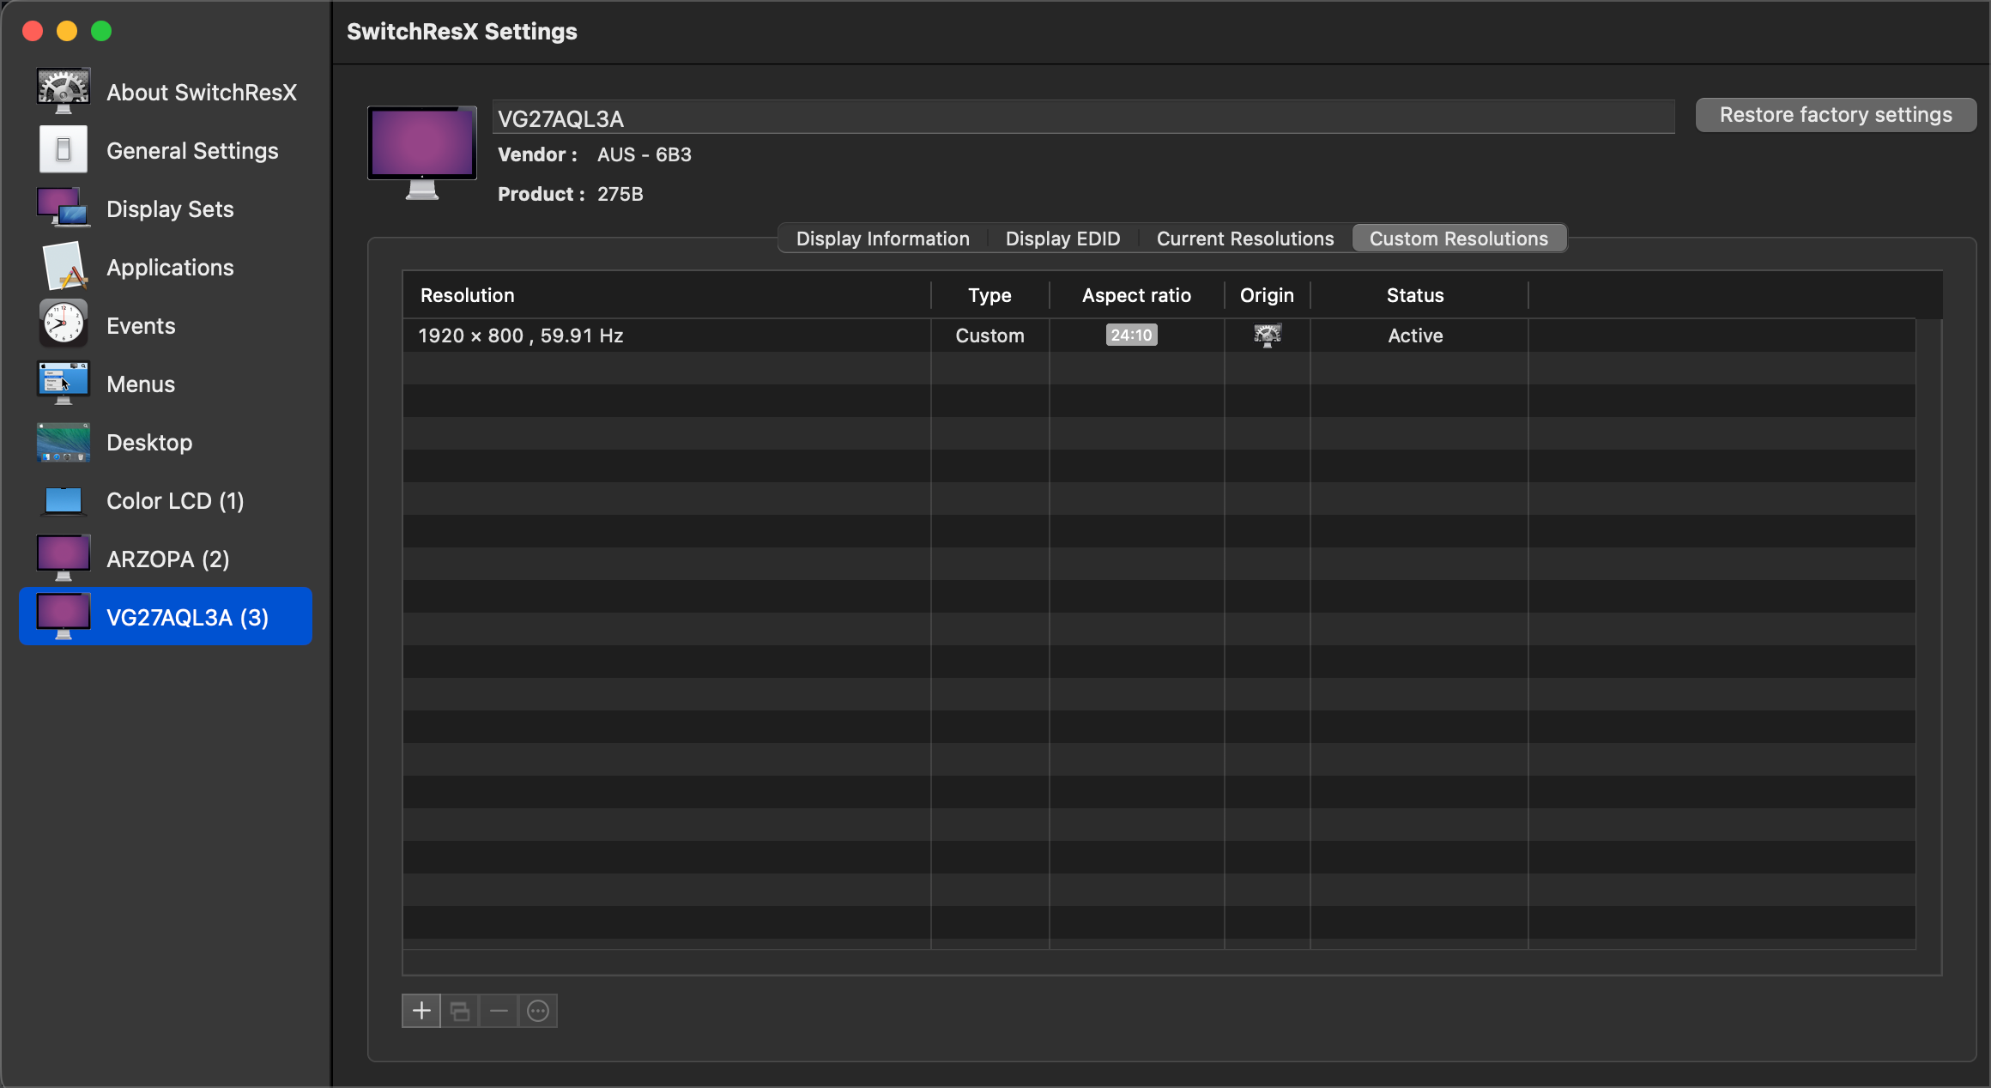Click the About SwitchResX gear icon

point(63,91)
